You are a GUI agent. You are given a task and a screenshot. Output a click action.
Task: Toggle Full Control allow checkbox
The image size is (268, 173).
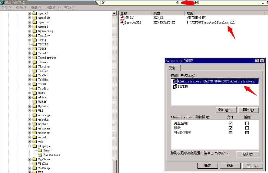(230, 123)
